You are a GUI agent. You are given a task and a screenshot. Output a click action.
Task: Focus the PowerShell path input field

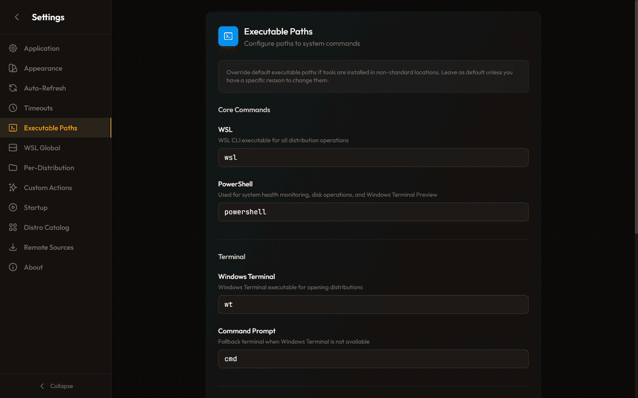coord(373,212)
